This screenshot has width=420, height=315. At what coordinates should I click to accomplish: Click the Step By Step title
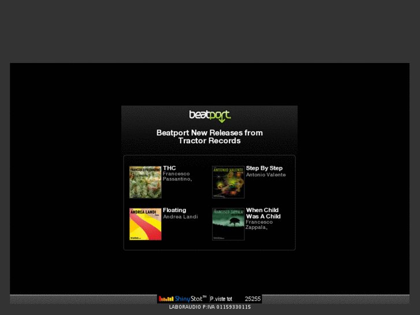(x=264, y=168)
